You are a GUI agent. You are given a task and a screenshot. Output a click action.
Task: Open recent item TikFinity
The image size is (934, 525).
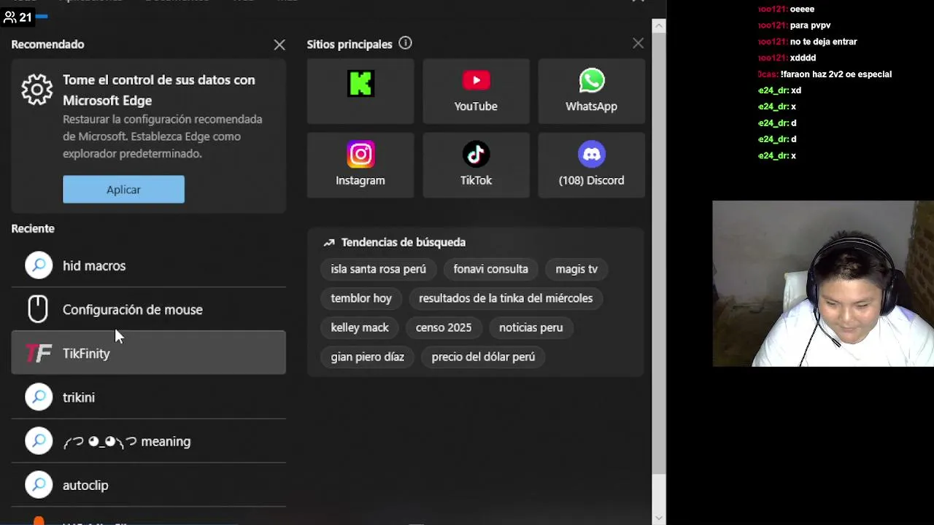click(148, 353)
